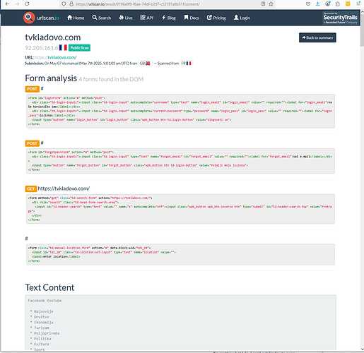Open the Docs page
This screenshot has height=353, width=364.
tap(192, 18)
